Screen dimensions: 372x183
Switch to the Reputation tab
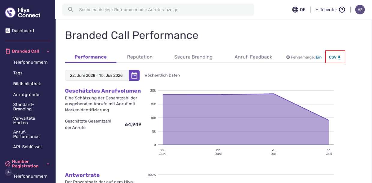point(140,57)
